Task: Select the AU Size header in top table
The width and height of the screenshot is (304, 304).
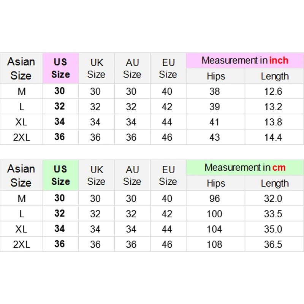Action: pos(132,68)
